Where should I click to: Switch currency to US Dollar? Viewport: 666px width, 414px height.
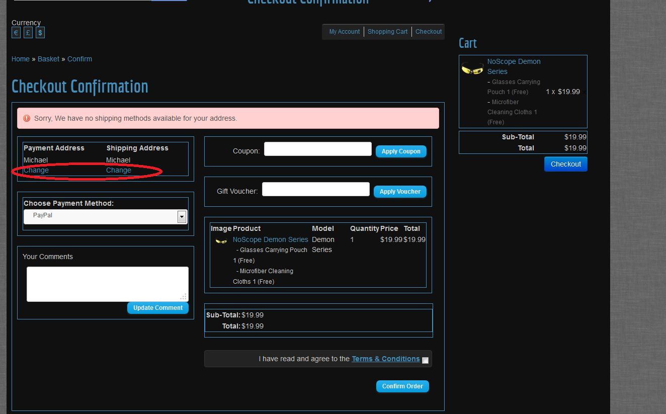click(x=40, y=33)
